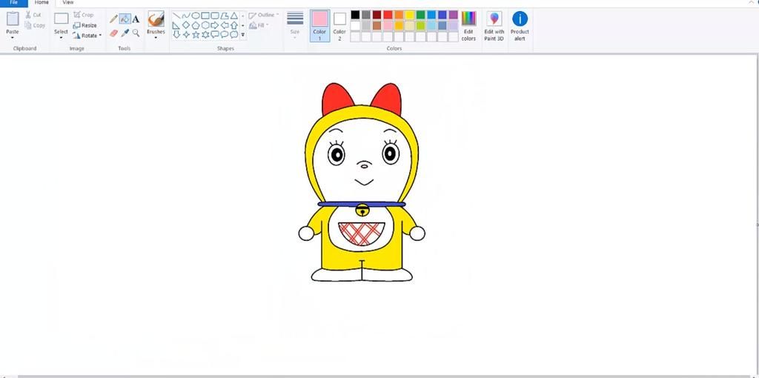
Task: Pick the brown color swatch
Action: 377,26
